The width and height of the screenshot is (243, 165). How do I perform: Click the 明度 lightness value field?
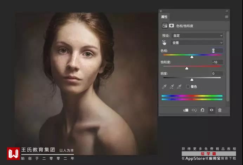217,73
